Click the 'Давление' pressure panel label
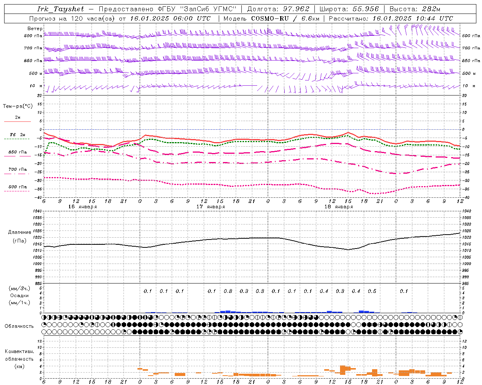Viewport: 482px width, 385px height. click(x=20, y=232)
